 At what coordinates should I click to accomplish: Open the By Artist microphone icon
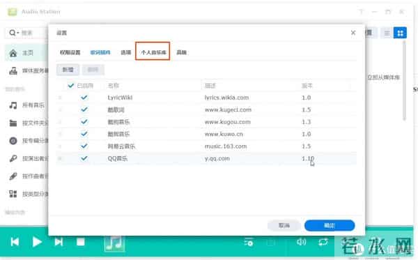(13, 158)
